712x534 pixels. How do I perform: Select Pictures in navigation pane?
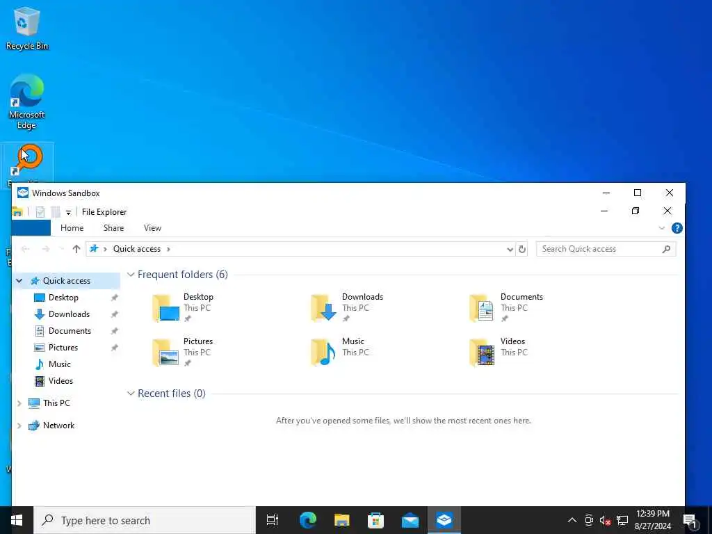[x=63, y=348]
